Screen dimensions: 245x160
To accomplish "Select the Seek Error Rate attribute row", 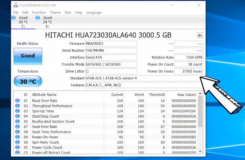I will click(x=106, y=127).
